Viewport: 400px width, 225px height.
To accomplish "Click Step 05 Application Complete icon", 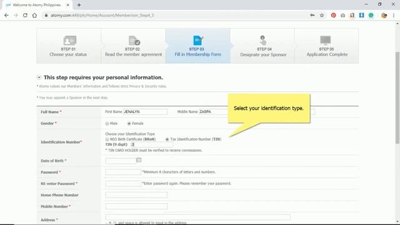I will (326, 40).
